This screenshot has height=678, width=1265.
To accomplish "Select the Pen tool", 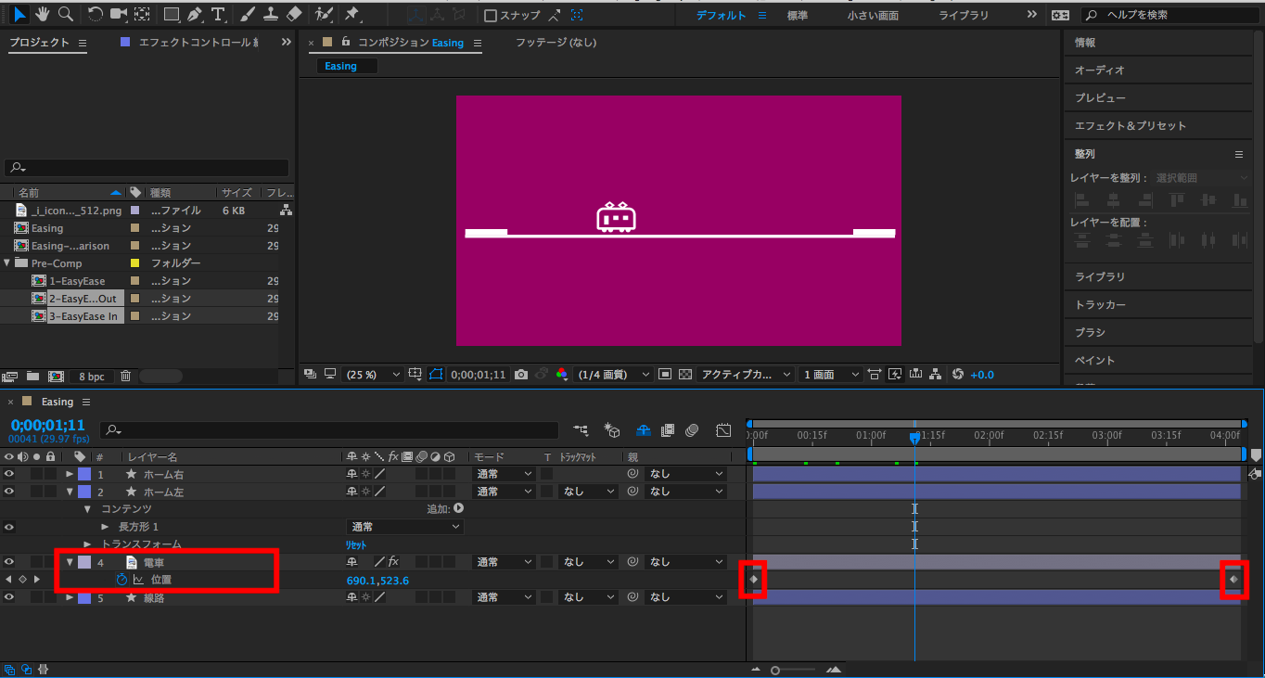I will (x=195, y=14).
